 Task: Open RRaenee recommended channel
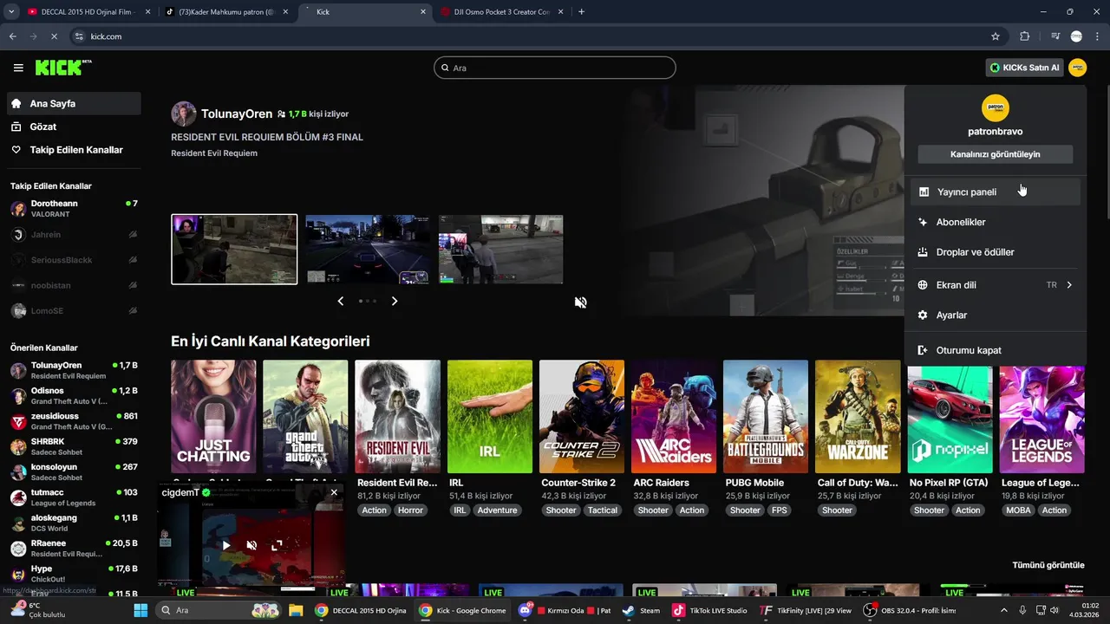pos(73,548)
